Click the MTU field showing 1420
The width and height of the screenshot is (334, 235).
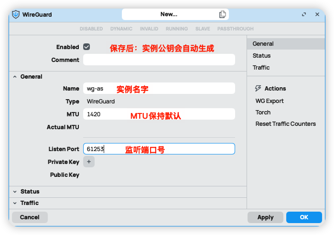(159, 114)
